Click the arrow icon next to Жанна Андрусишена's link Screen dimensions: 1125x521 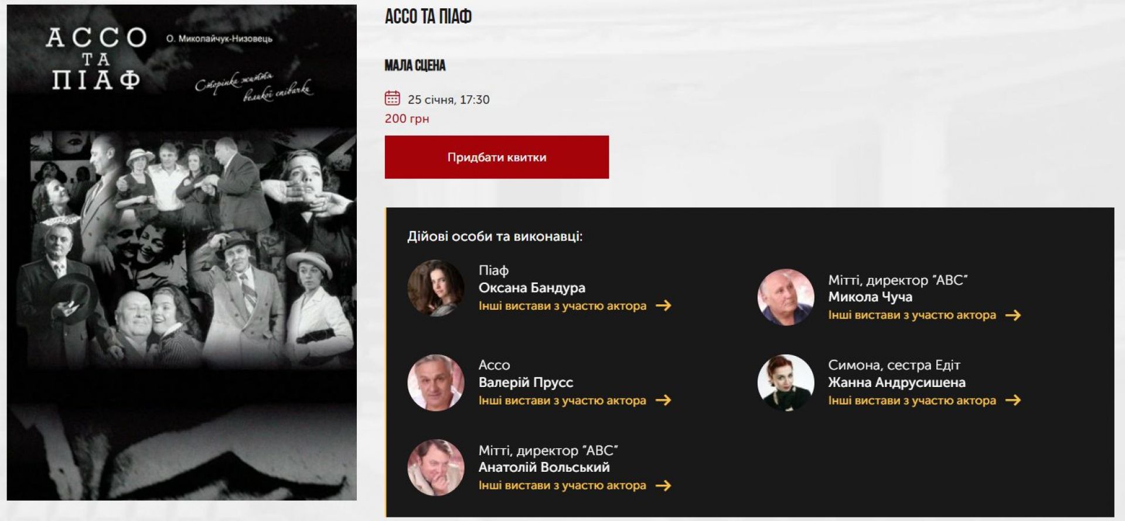1013,400
